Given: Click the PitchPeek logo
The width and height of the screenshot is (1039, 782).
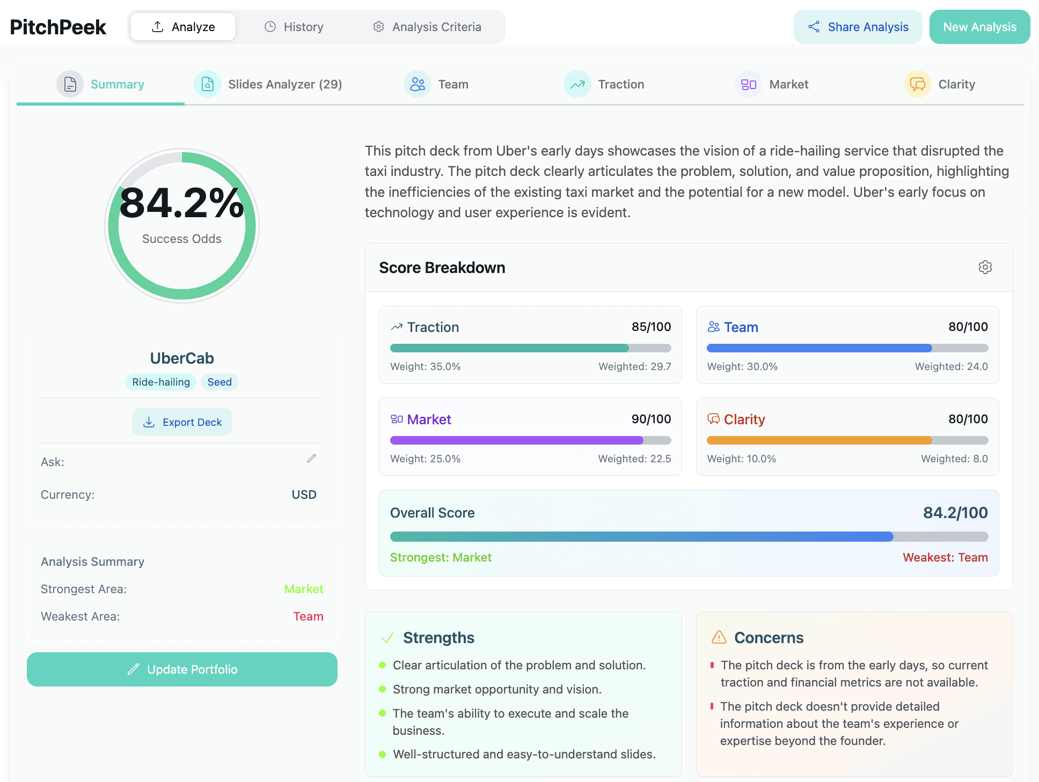Looking at the screenshot, I should 58,27.
